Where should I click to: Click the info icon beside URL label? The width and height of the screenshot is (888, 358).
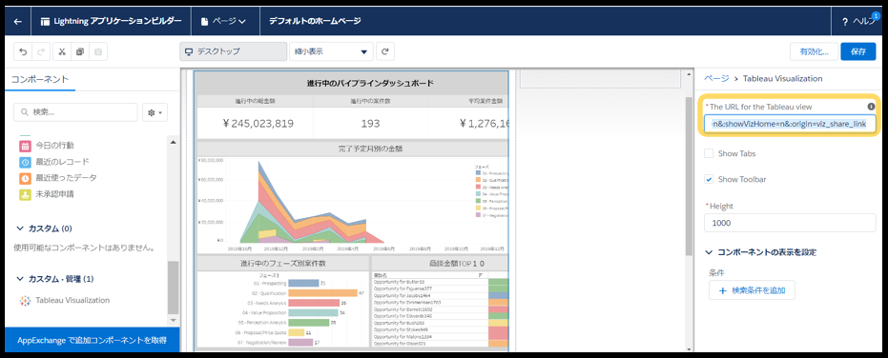[871, 107]
